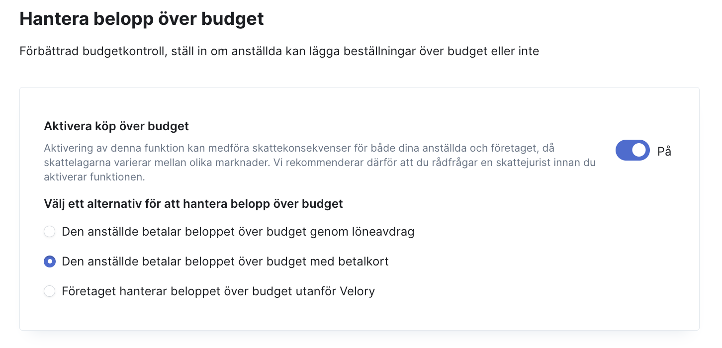
Task: Click the white knob of the switch
Action: coord(639,150)
